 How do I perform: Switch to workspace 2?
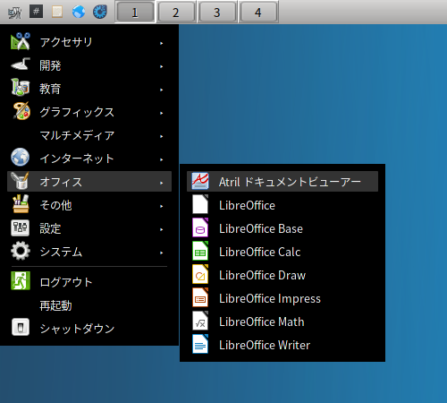(176, 13)
